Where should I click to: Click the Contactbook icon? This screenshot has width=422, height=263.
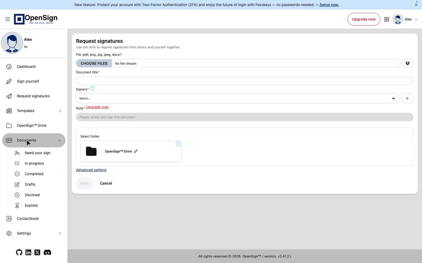pyautogui.click(x=9, y=219)
